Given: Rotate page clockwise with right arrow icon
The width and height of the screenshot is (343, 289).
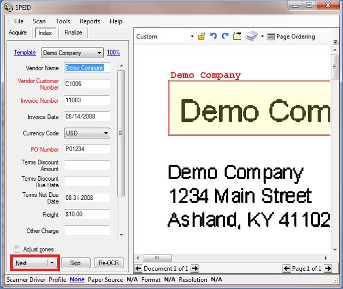Looking at the screenshot, I should (x=225, y=36).
